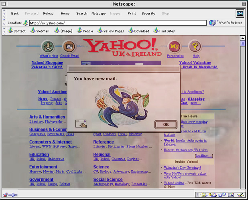Image resolution: width=248 pixels, height=200 pixels.
Task: Open the What's New baby icon
Action: (48, 46)
